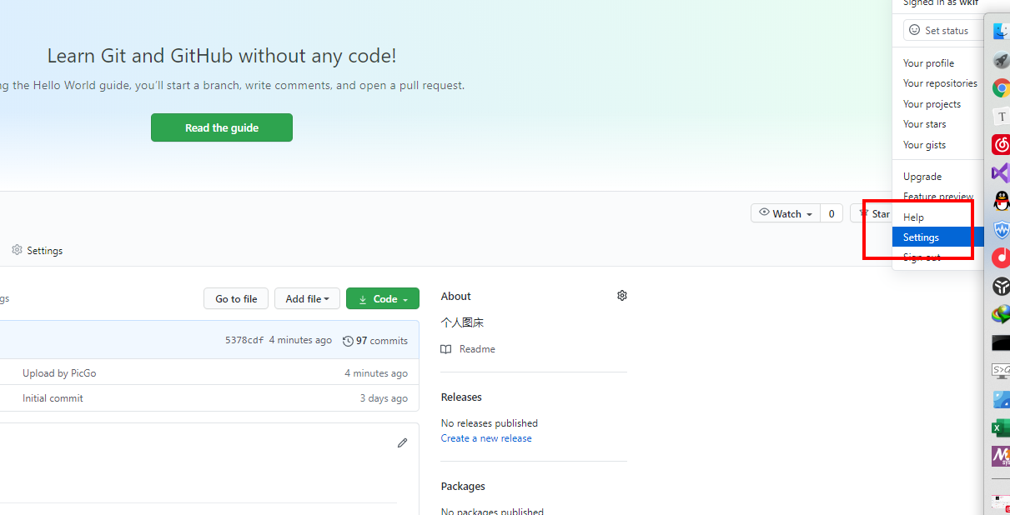Click the Read the guide button
Screen dimensions: 1010x515
click(222, 127)
